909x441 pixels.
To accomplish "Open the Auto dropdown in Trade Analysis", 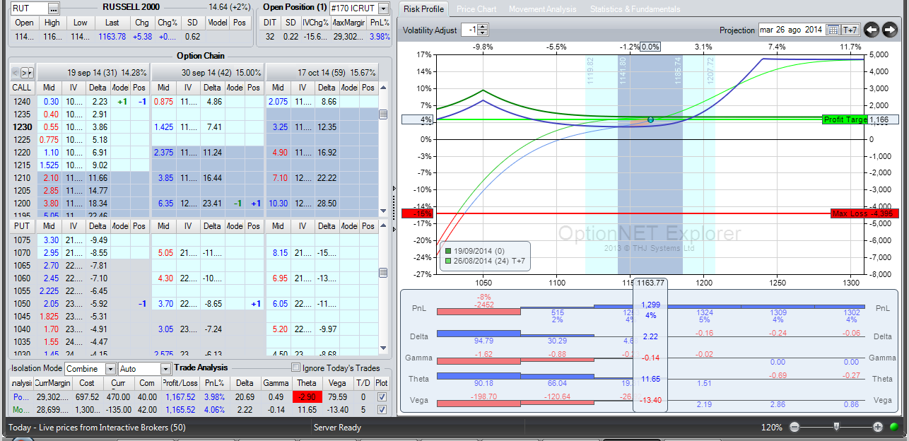I will [165, 369].
